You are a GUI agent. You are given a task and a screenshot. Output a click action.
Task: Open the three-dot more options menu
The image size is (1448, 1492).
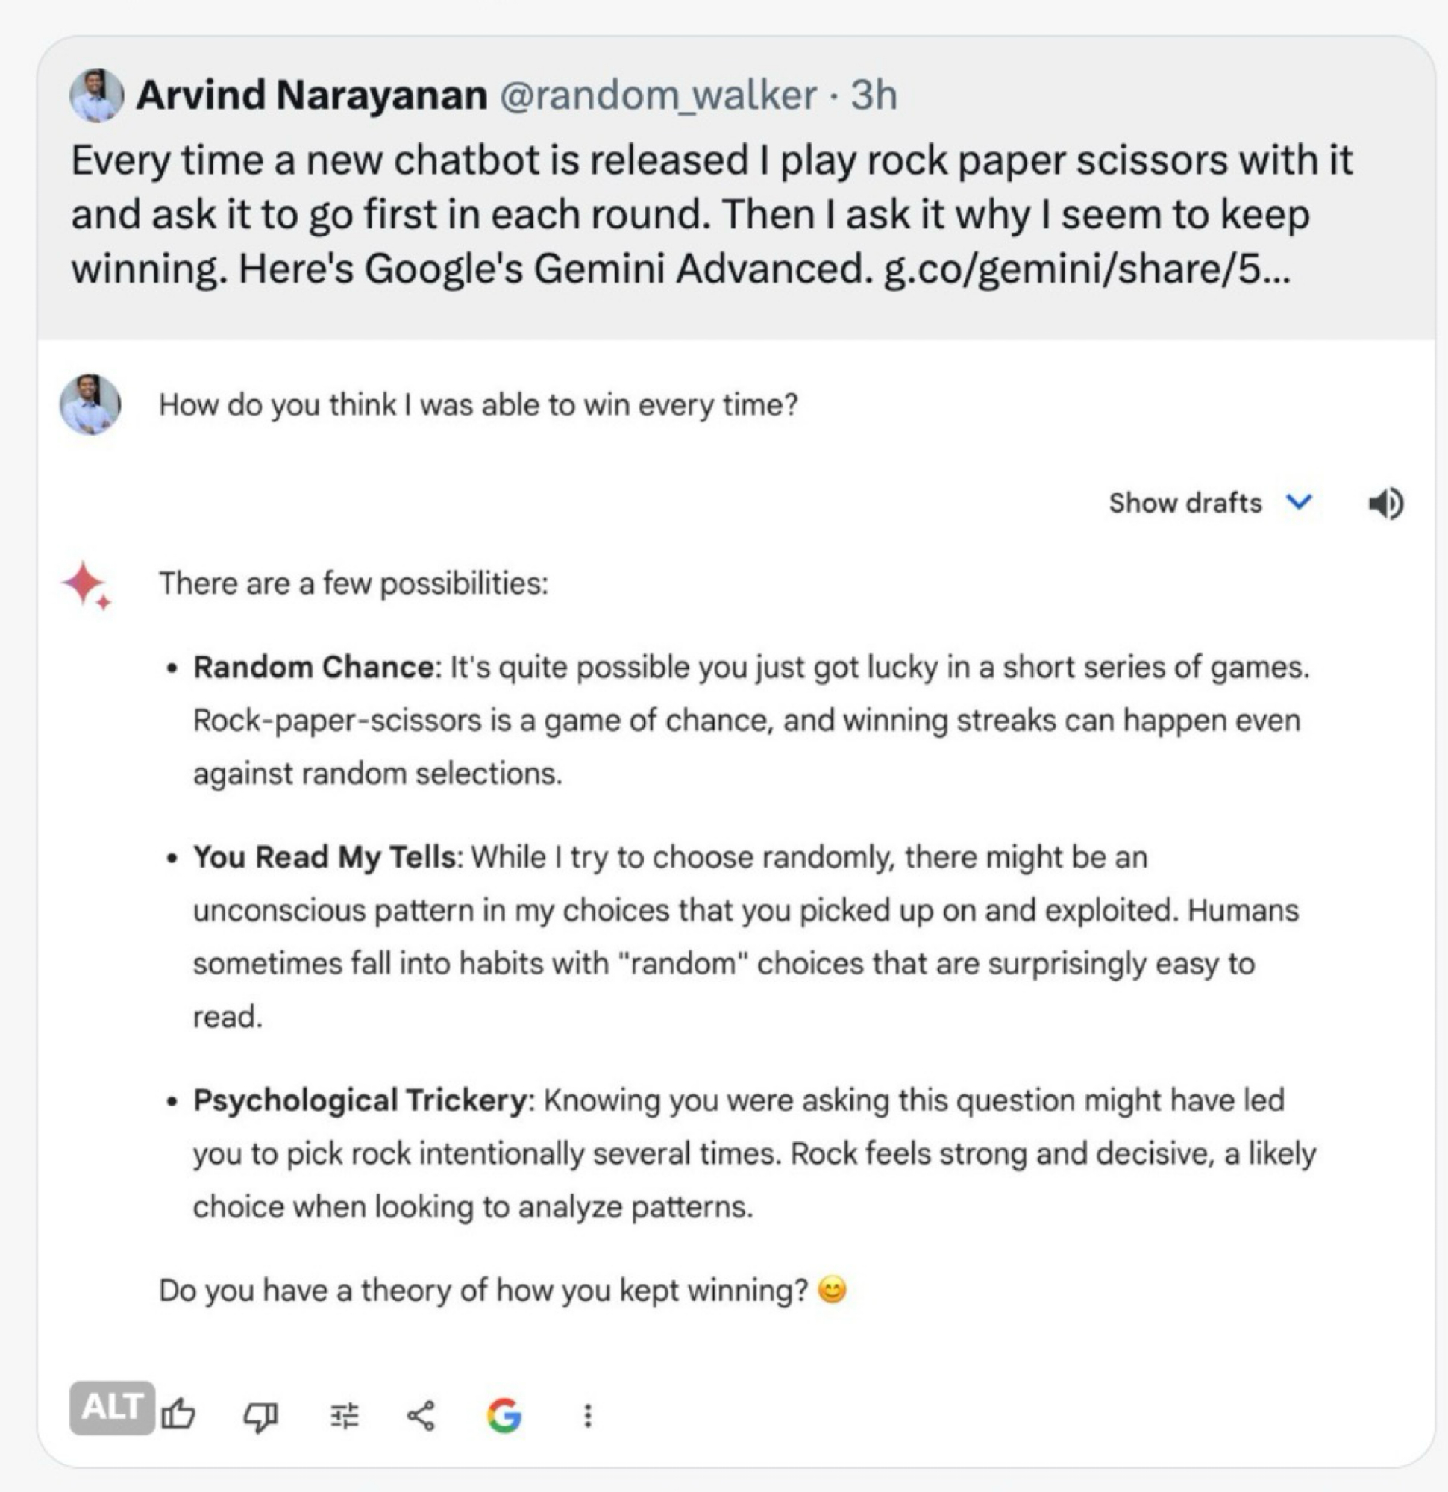coord(587,1416)
